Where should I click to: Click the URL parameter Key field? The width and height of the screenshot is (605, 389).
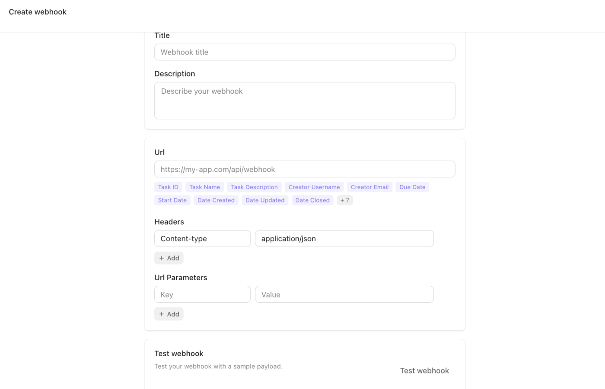point(202,294)
